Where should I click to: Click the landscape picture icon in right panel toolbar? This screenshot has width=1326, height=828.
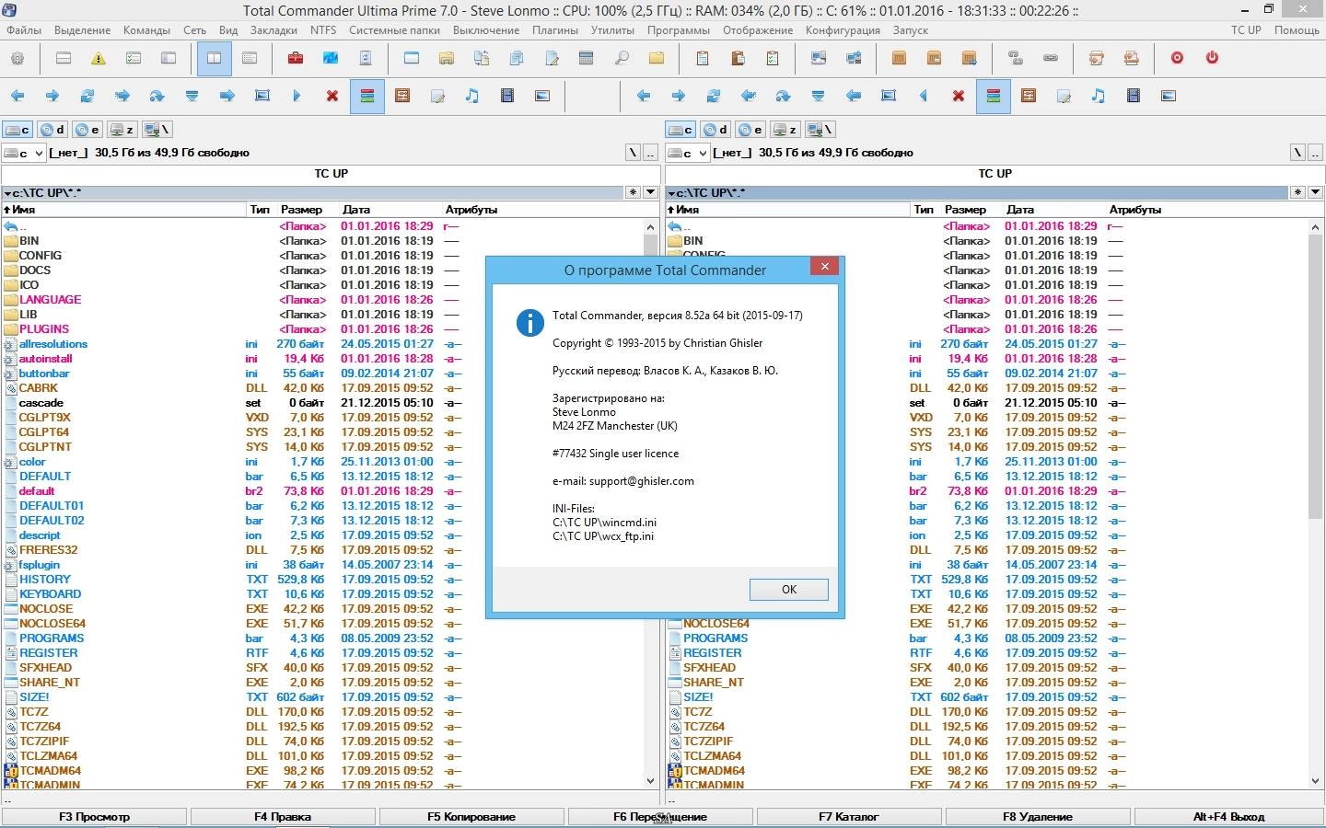point(1169,96)
